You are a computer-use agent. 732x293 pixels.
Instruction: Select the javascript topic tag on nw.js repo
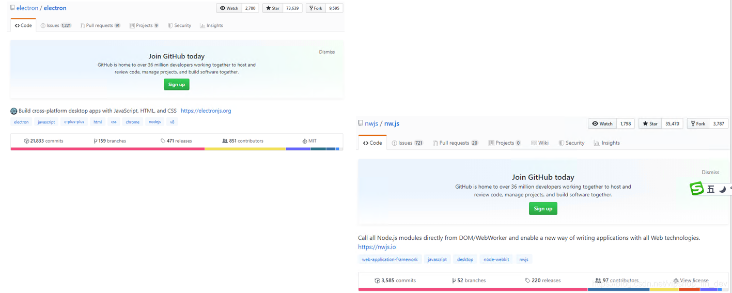coord(437,259)
